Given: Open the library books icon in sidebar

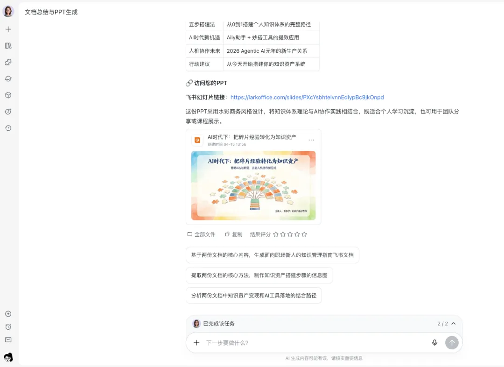Looking at the screenshot, I should (x=8, y=46).
